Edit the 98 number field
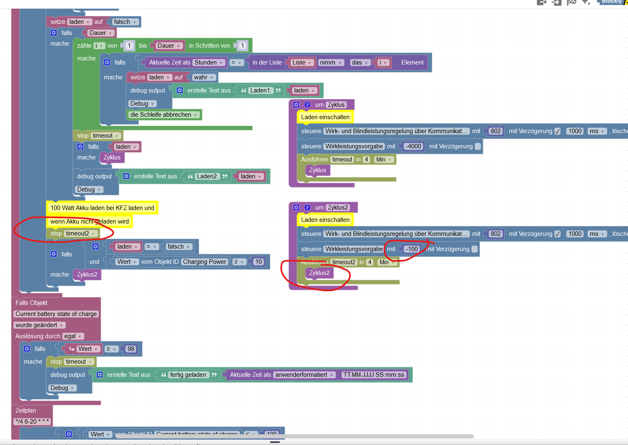 coord(131,349)
